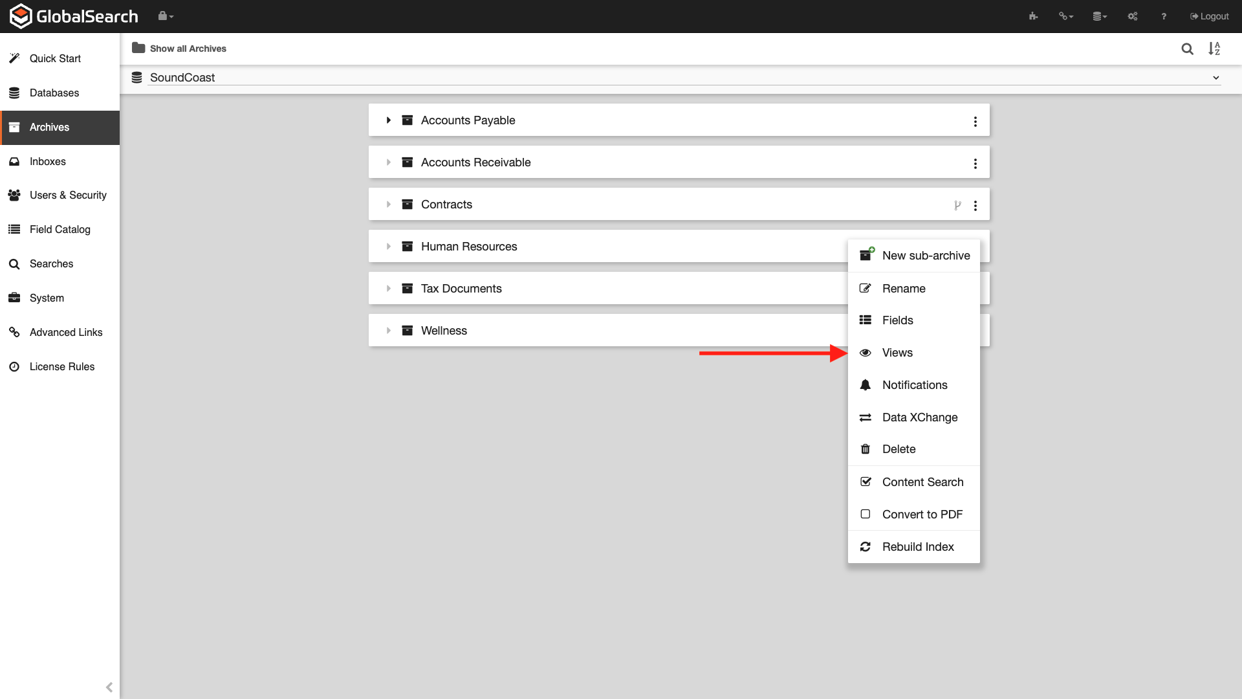This screenshot has width=1242, height=699.
Task: Click the Contracts archive name
Action: (446, 205)
